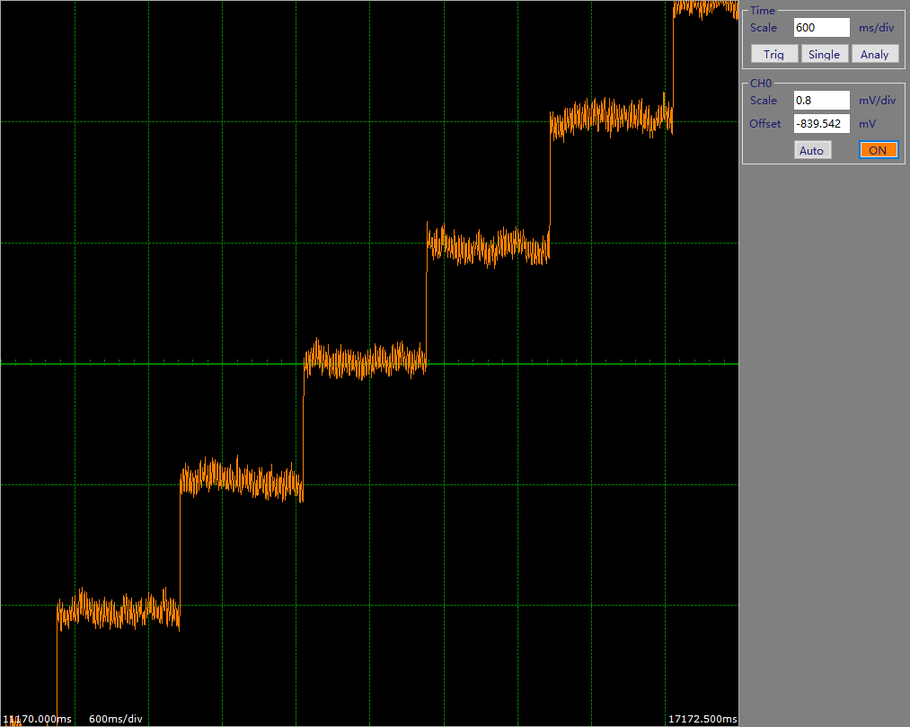Click the 17172.500ms end time readout
The image size is (910, 727).
(x=702, y=719)
